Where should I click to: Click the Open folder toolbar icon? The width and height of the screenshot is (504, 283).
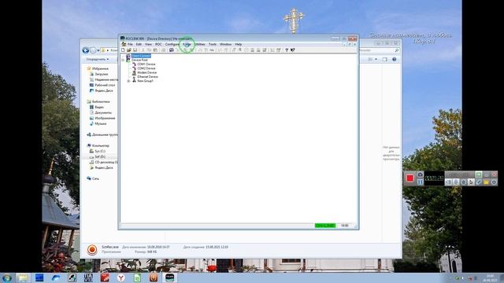[129, 50]
